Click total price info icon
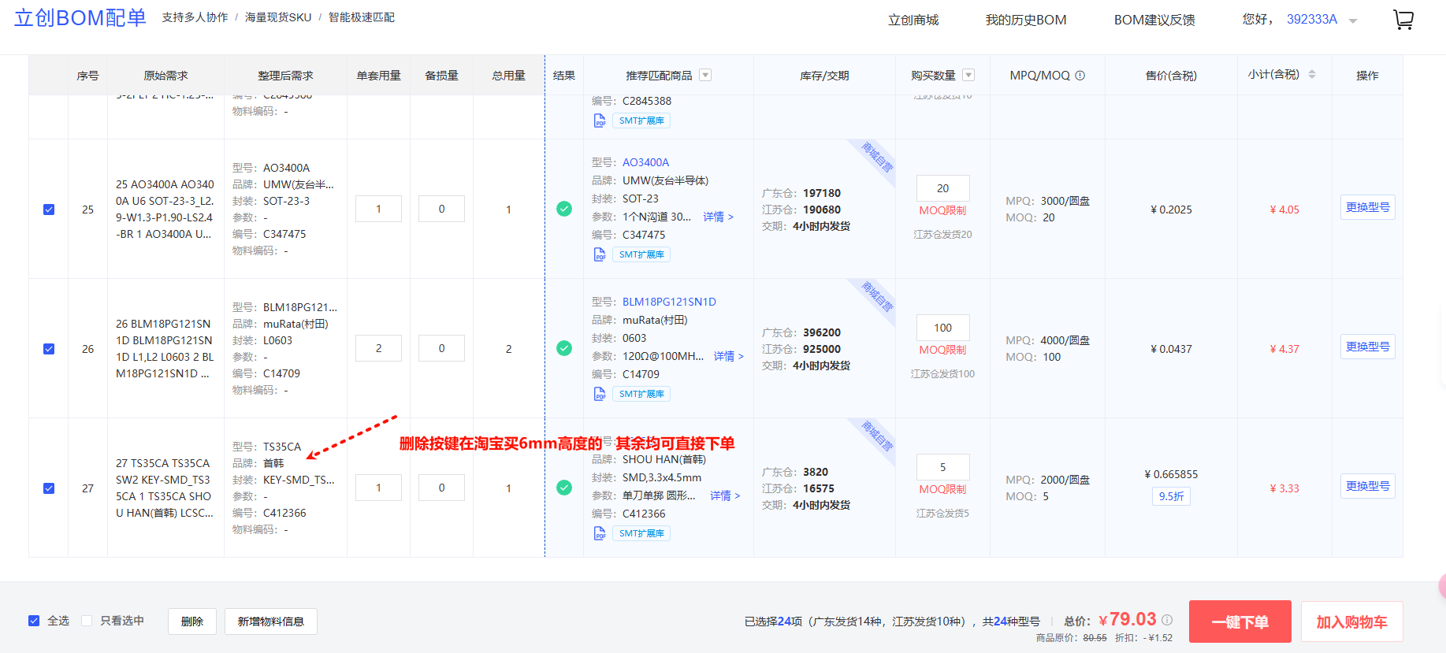The image size is (1446, 653). click(x=1167, y=620)
